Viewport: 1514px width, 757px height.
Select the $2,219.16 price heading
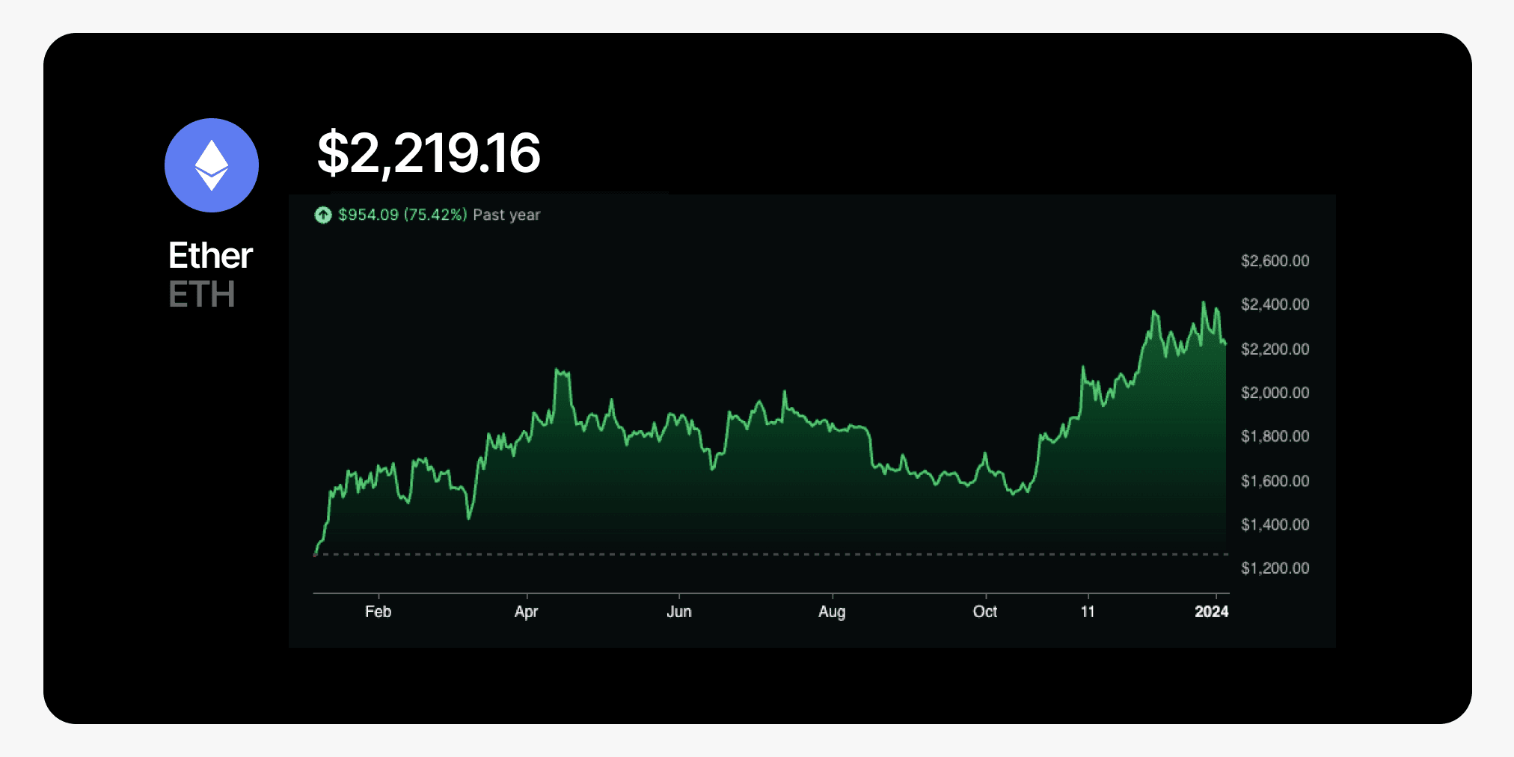click(429, 153)
